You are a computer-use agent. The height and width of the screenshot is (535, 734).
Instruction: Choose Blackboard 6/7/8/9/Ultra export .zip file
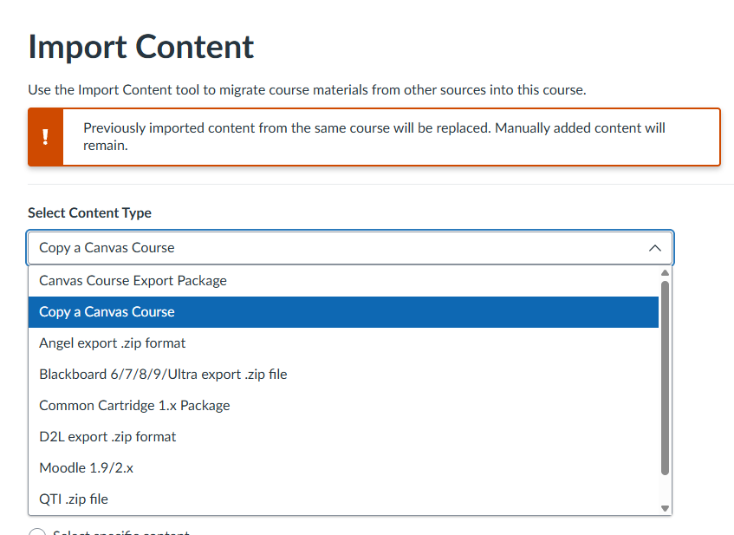(343, 375)
